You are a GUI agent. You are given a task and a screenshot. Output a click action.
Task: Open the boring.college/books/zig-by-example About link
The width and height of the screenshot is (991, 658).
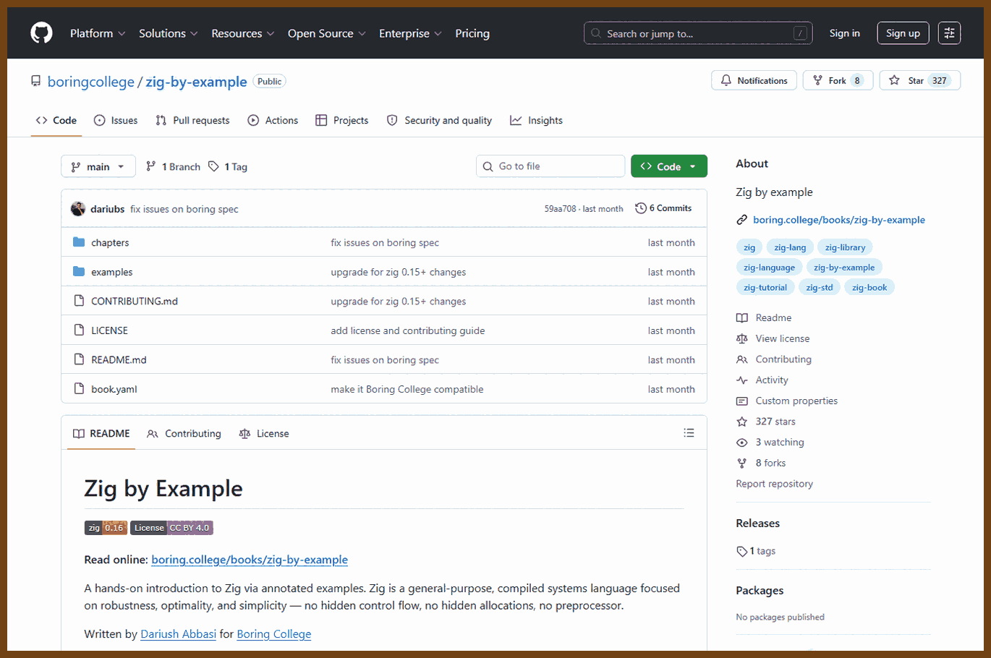pyautogui.click(x=839, y=220)
